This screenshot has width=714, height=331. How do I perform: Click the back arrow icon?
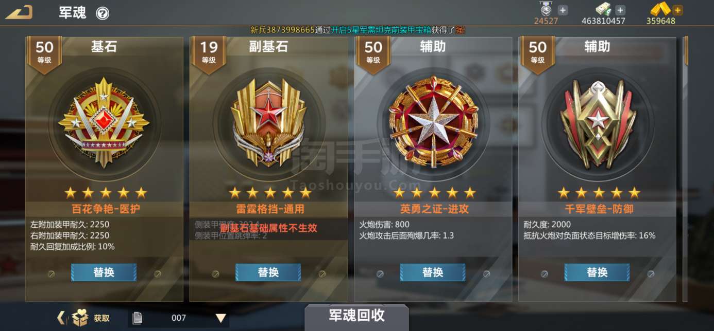click(x=19, y=12)
